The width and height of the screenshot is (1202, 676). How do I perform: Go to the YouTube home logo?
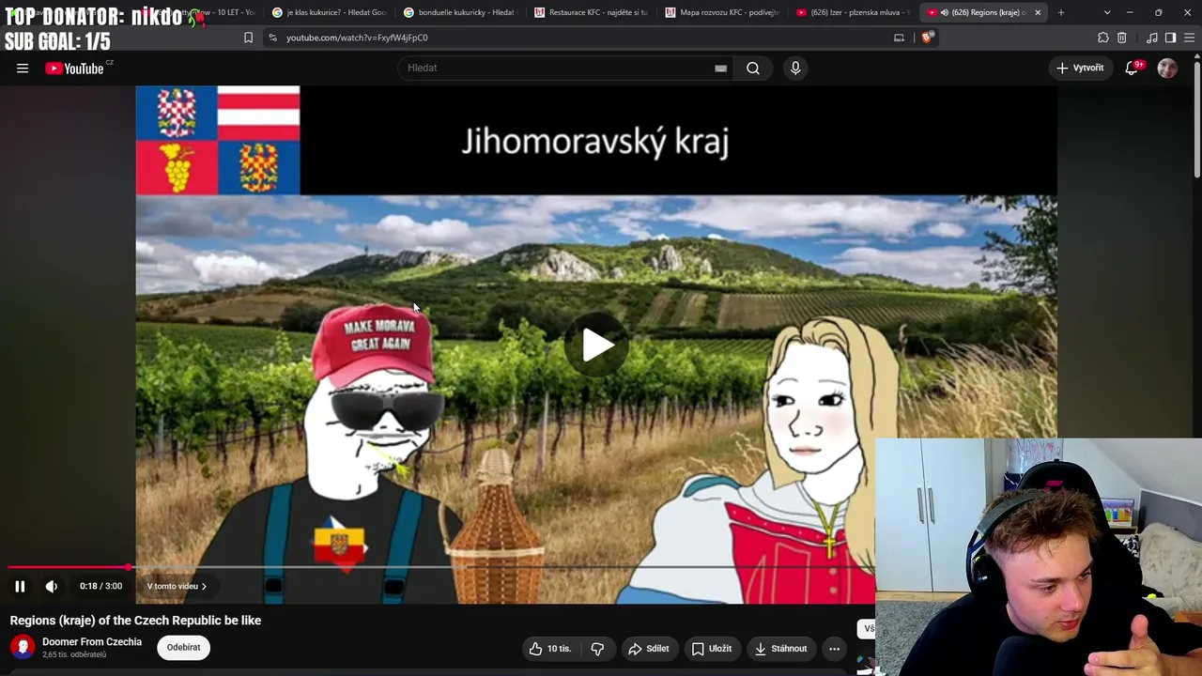[74, 68]
